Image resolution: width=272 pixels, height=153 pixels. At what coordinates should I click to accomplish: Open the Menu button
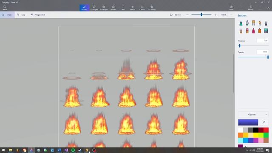click(5, 8)
